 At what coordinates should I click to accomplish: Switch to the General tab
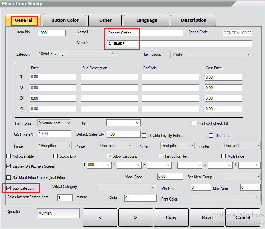(x=23, y=20)
